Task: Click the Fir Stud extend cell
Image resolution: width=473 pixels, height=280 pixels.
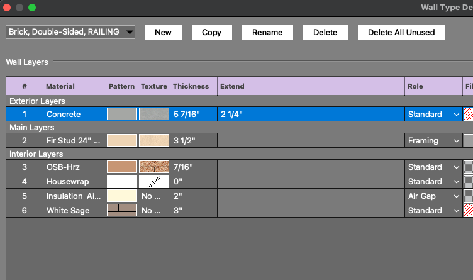Action: click(311, 140)
